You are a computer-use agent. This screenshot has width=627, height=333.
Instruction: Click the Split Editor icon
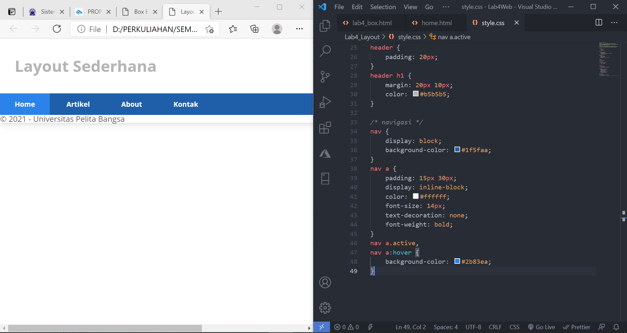(599, 23)
